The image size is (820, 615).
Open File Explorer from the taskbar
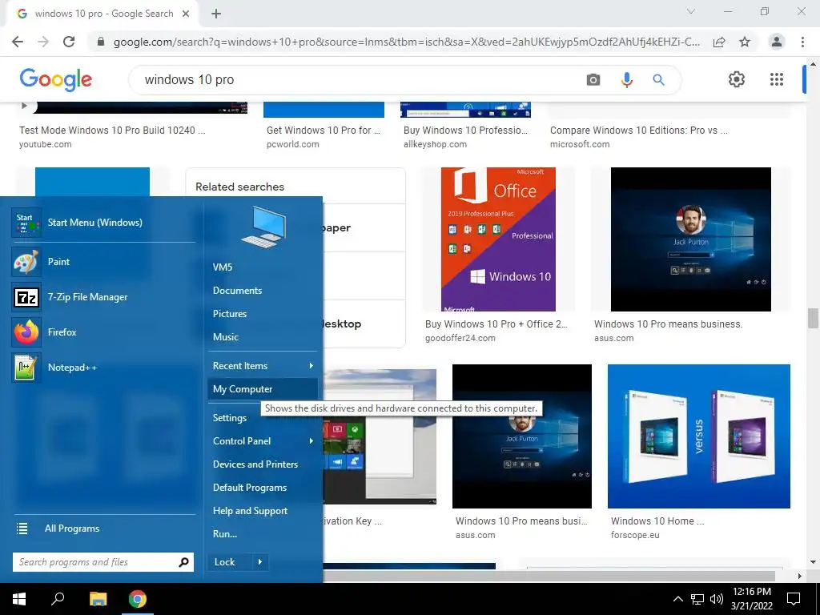click(x=98, y=599)
